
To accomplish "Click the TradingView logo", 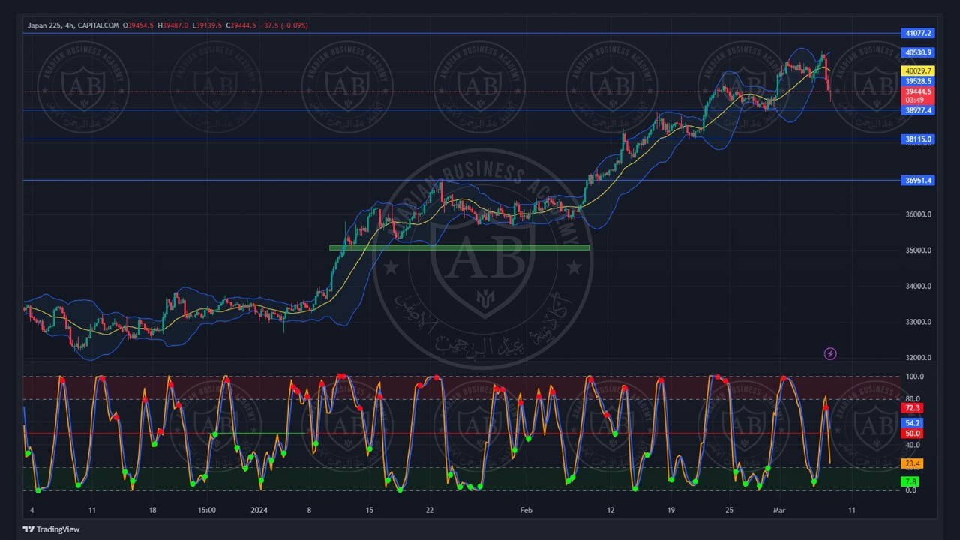I will [x=51, y=529].
